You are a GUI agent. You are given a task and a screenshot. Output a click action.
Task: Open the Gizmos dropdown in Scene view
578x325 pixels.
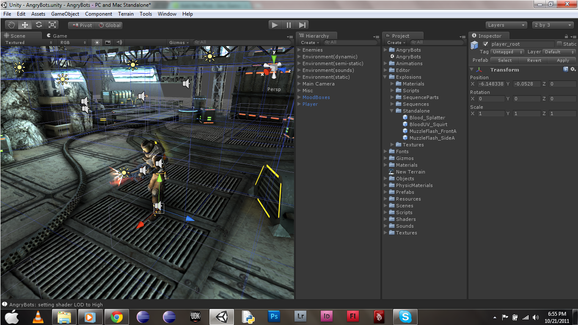click(x=179, y=42)
